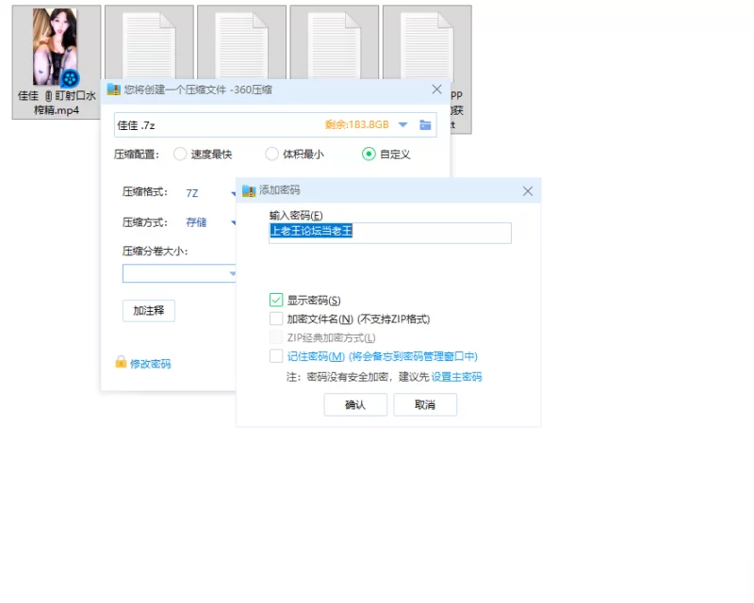
Task: Open the 压缩格式 7Z dropdown
Action: click(210, 193)
